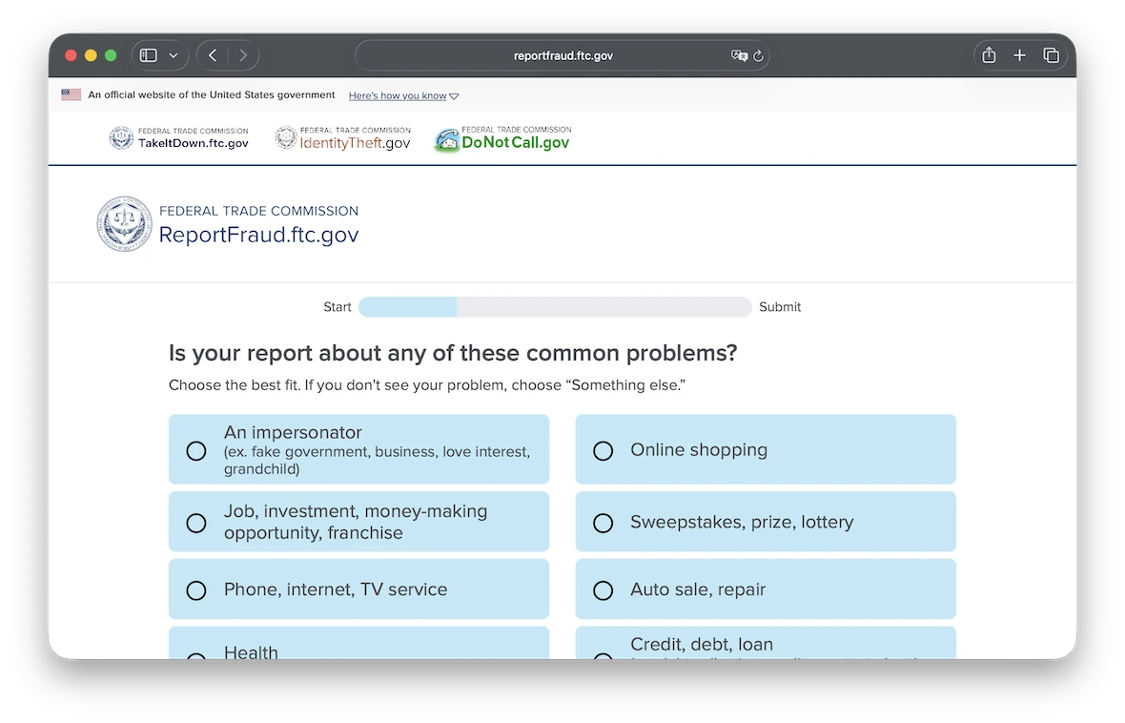Open the sidebar options chevron
Image resolution: width=1125 pixels, height=723 pixels.
point(174,55)
